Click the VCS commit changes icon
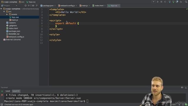 [x=173, y=2]
